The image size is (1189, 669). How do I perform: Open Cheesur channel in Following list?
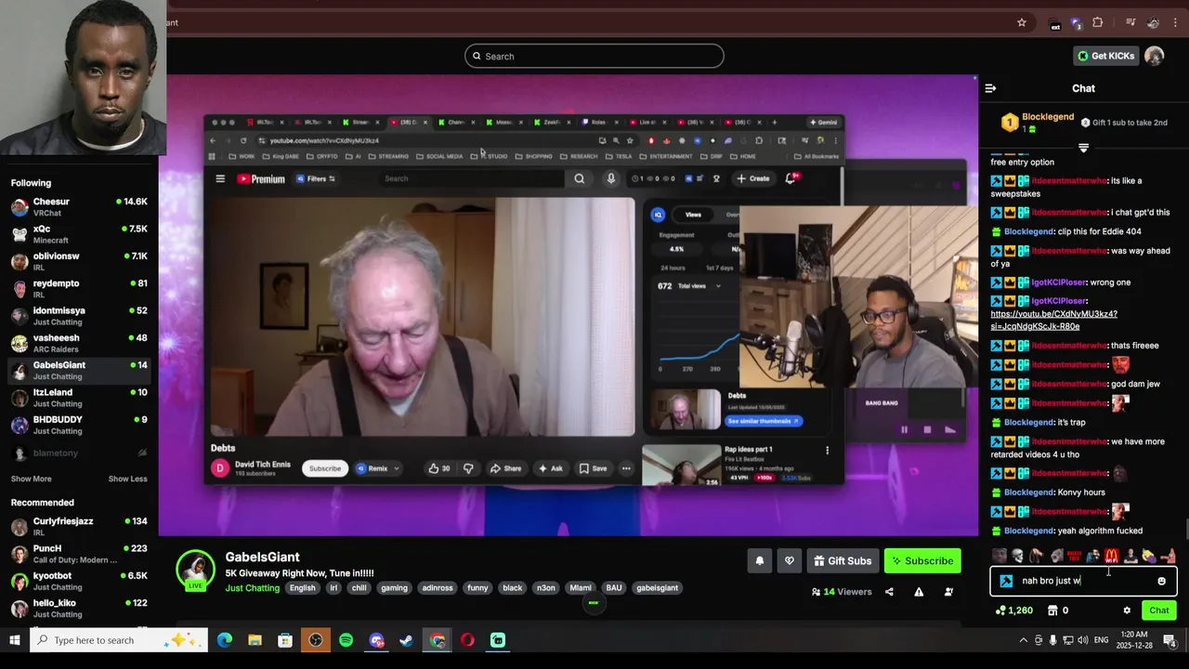tap(79, 206)
